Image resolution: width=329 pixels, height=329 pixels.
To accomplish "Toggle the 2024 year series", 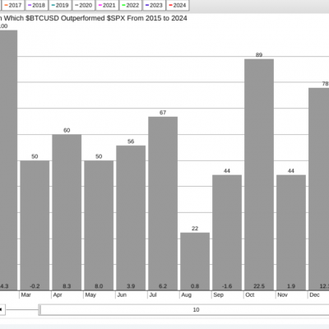I will click(x=178, y=5).
